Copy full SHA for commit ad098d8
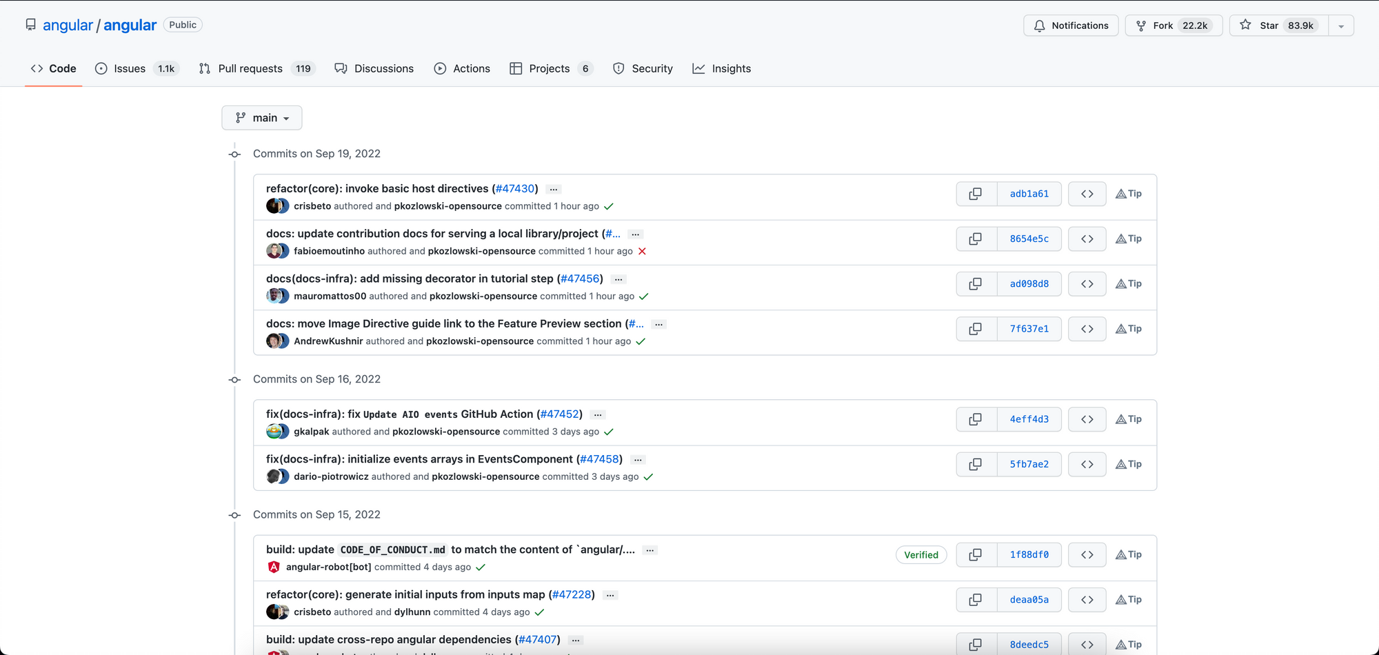This screenshot has width=1379, height=655. [x=976, y=283]
